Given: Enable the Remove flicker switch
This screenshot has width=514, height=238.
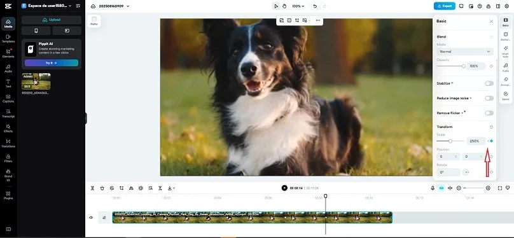Looking at the screenshot, I should pos(489,113).
